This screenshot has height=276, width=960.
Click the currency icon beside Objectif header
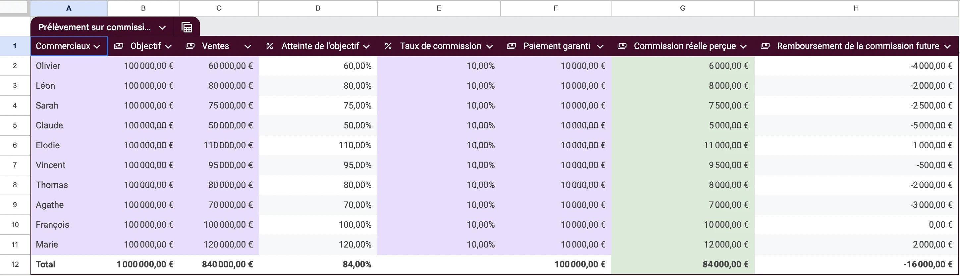click(x=119, y=46)
